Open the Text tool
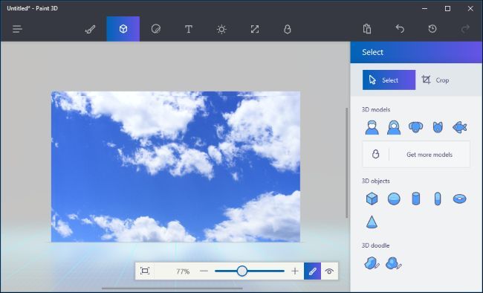 click(x=189, y=29)
